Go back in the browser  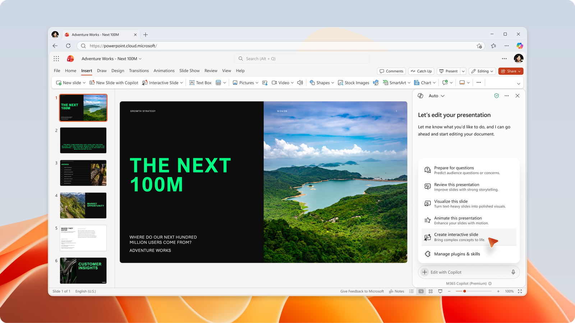[55, 46]
